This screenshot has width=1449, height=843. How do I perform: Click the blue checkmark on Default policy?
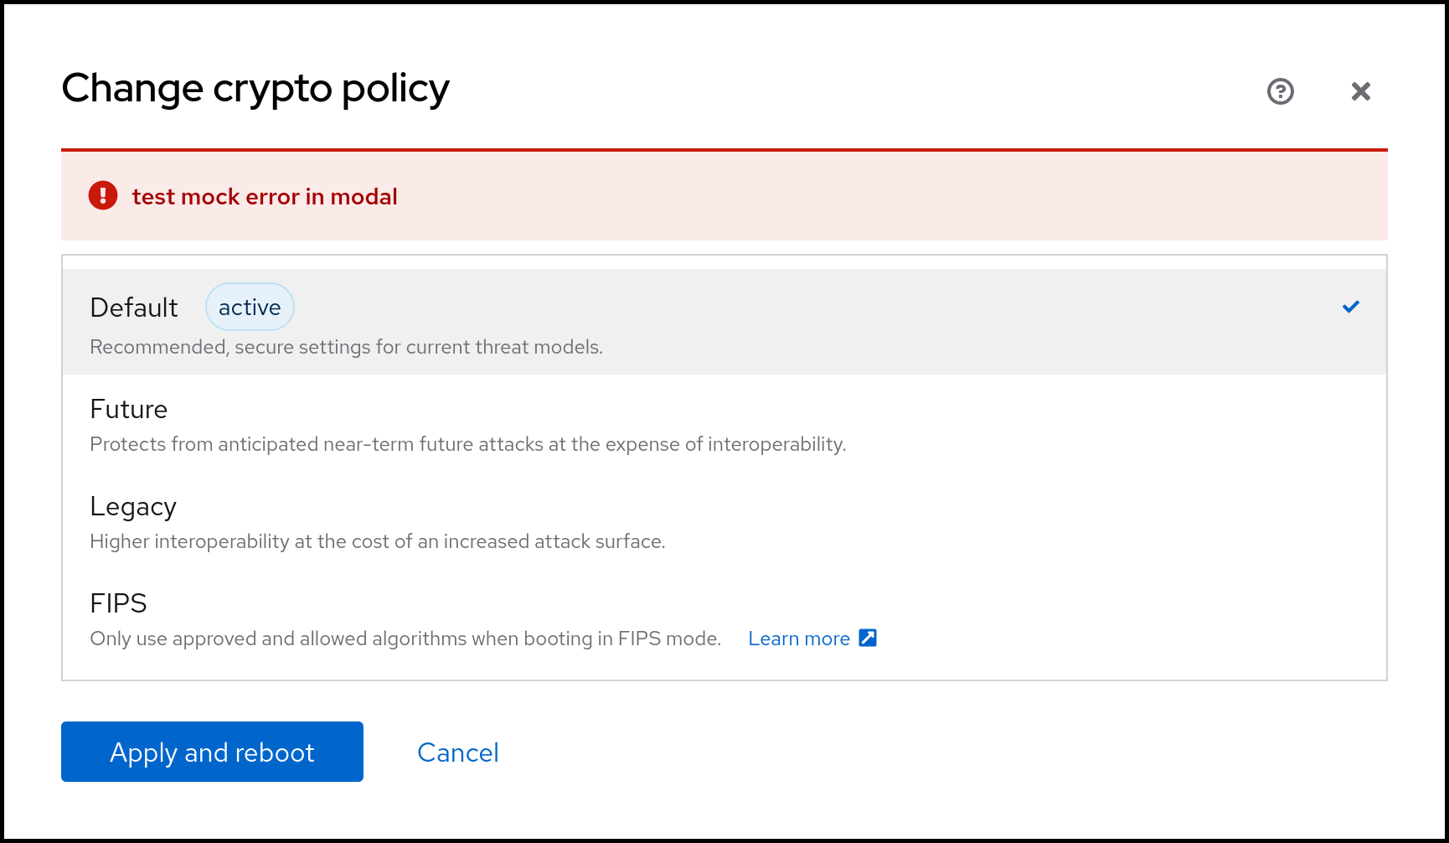pos(1351,307)
